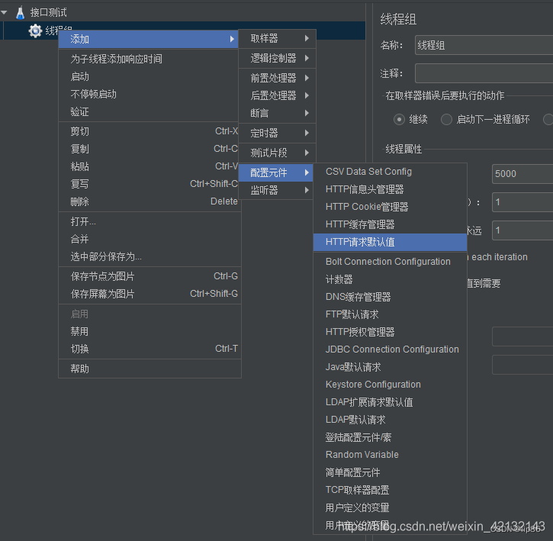Expand the 监听器 submenu

[x=276, y=190]
